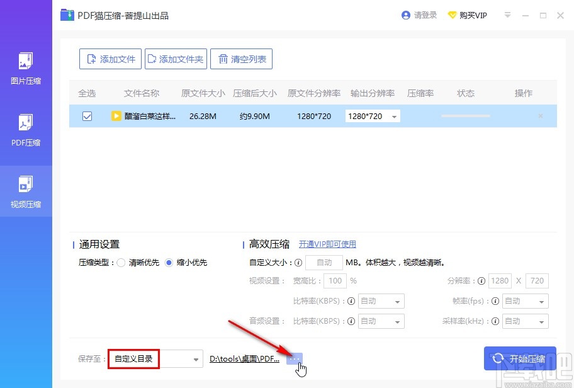Remove the video file with the X icon
This screenshot has height=388, width=574.
point(540,116)
